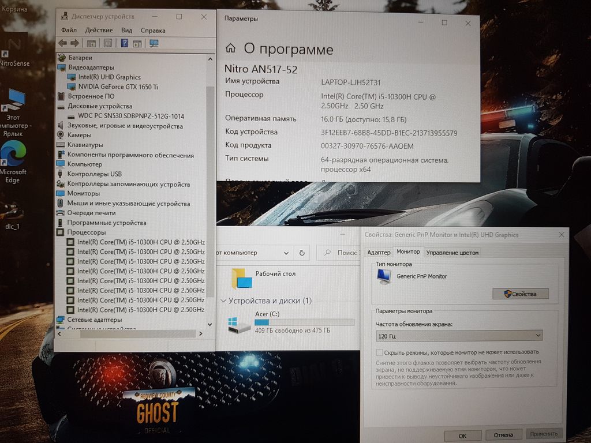Open the Действие menu
The image size is (591, 443).
[99, 30]
